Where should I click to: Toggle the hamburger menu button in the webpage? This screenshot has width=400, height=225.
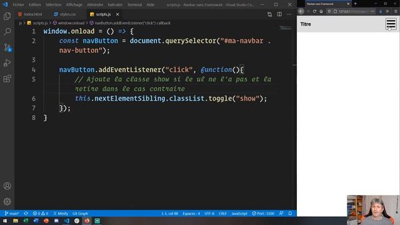coord(391,24)
